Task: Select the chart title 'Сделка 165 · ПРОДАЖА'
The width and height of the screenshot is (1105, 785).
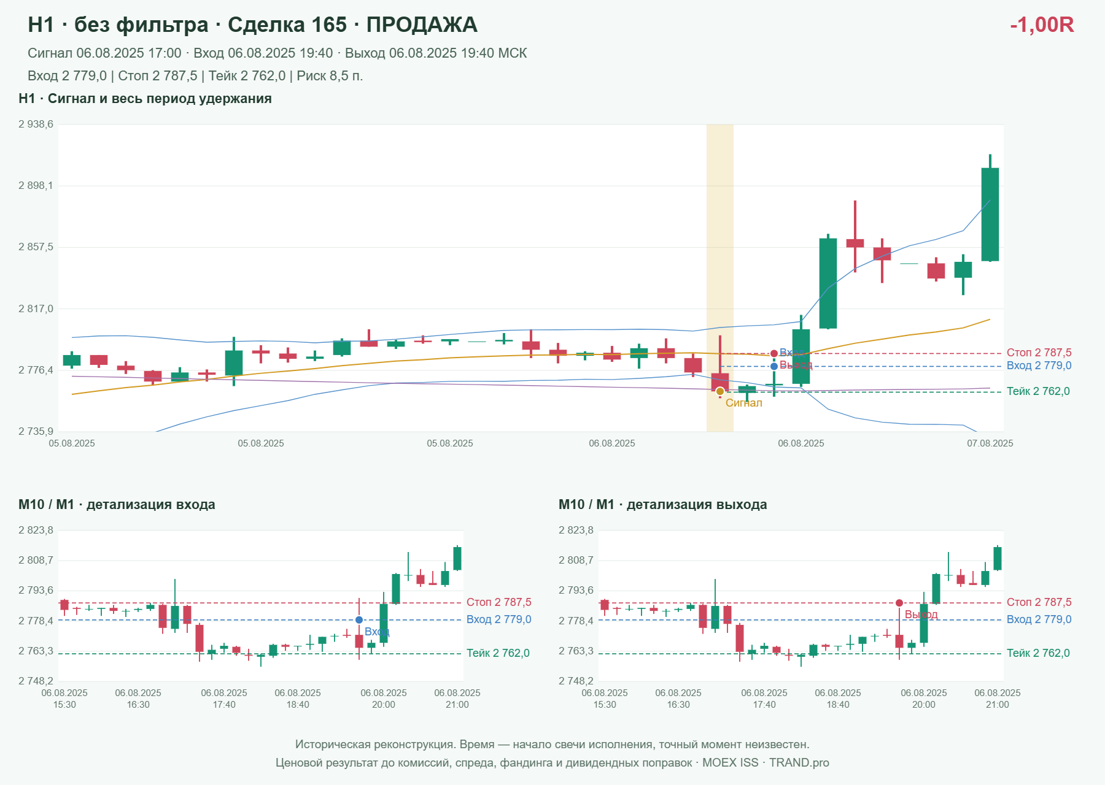Action: [352, 25]
